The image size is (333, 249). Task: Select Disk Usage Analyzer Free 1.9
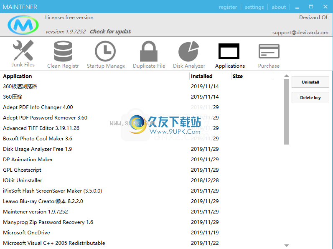pos(142,149)
